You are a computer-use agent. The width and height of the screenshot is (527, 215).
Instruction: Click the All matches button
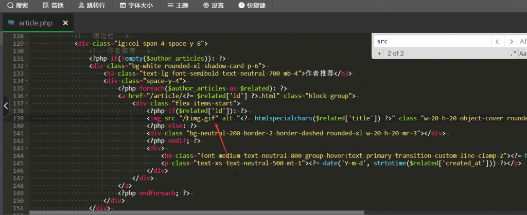pos(522,41)
